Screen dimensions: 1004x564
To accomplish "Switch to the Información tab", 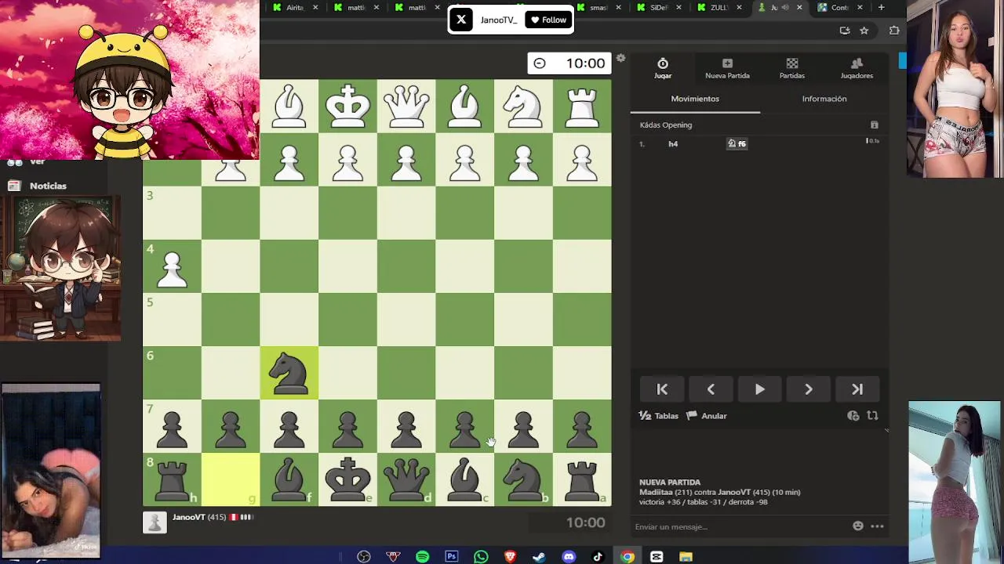I will [824, 99].
